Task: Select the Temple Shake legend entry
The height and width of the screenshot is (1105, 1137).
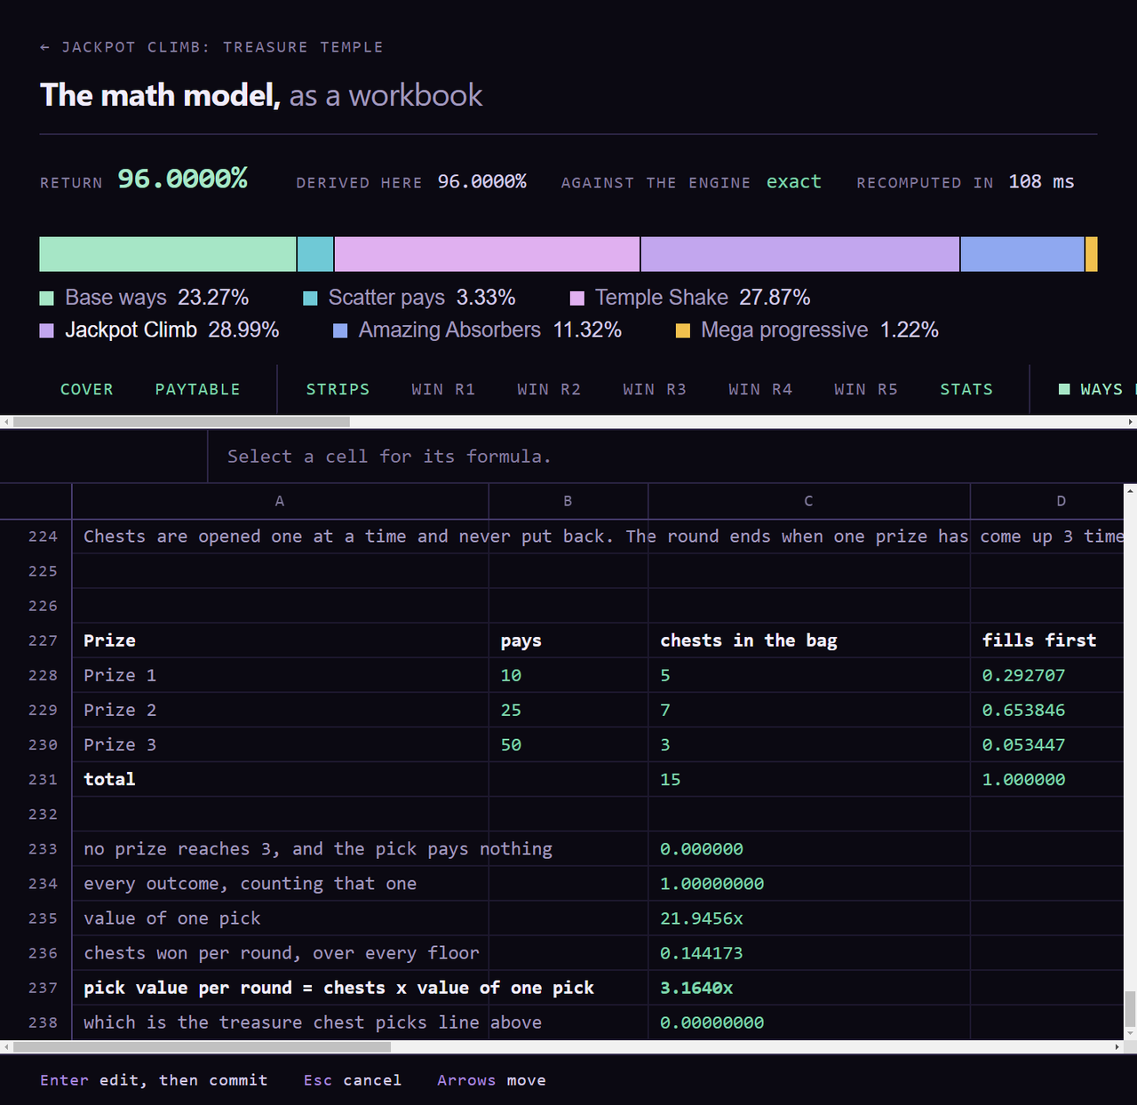Action: (690, 298)
